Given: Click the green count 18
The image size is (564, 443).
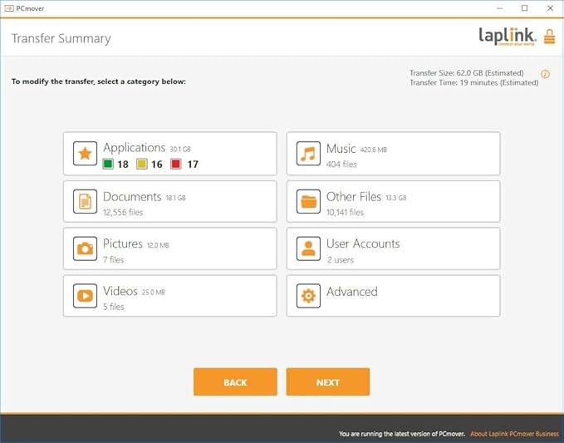Looking at the screenshot, I should tap(123, 165).
